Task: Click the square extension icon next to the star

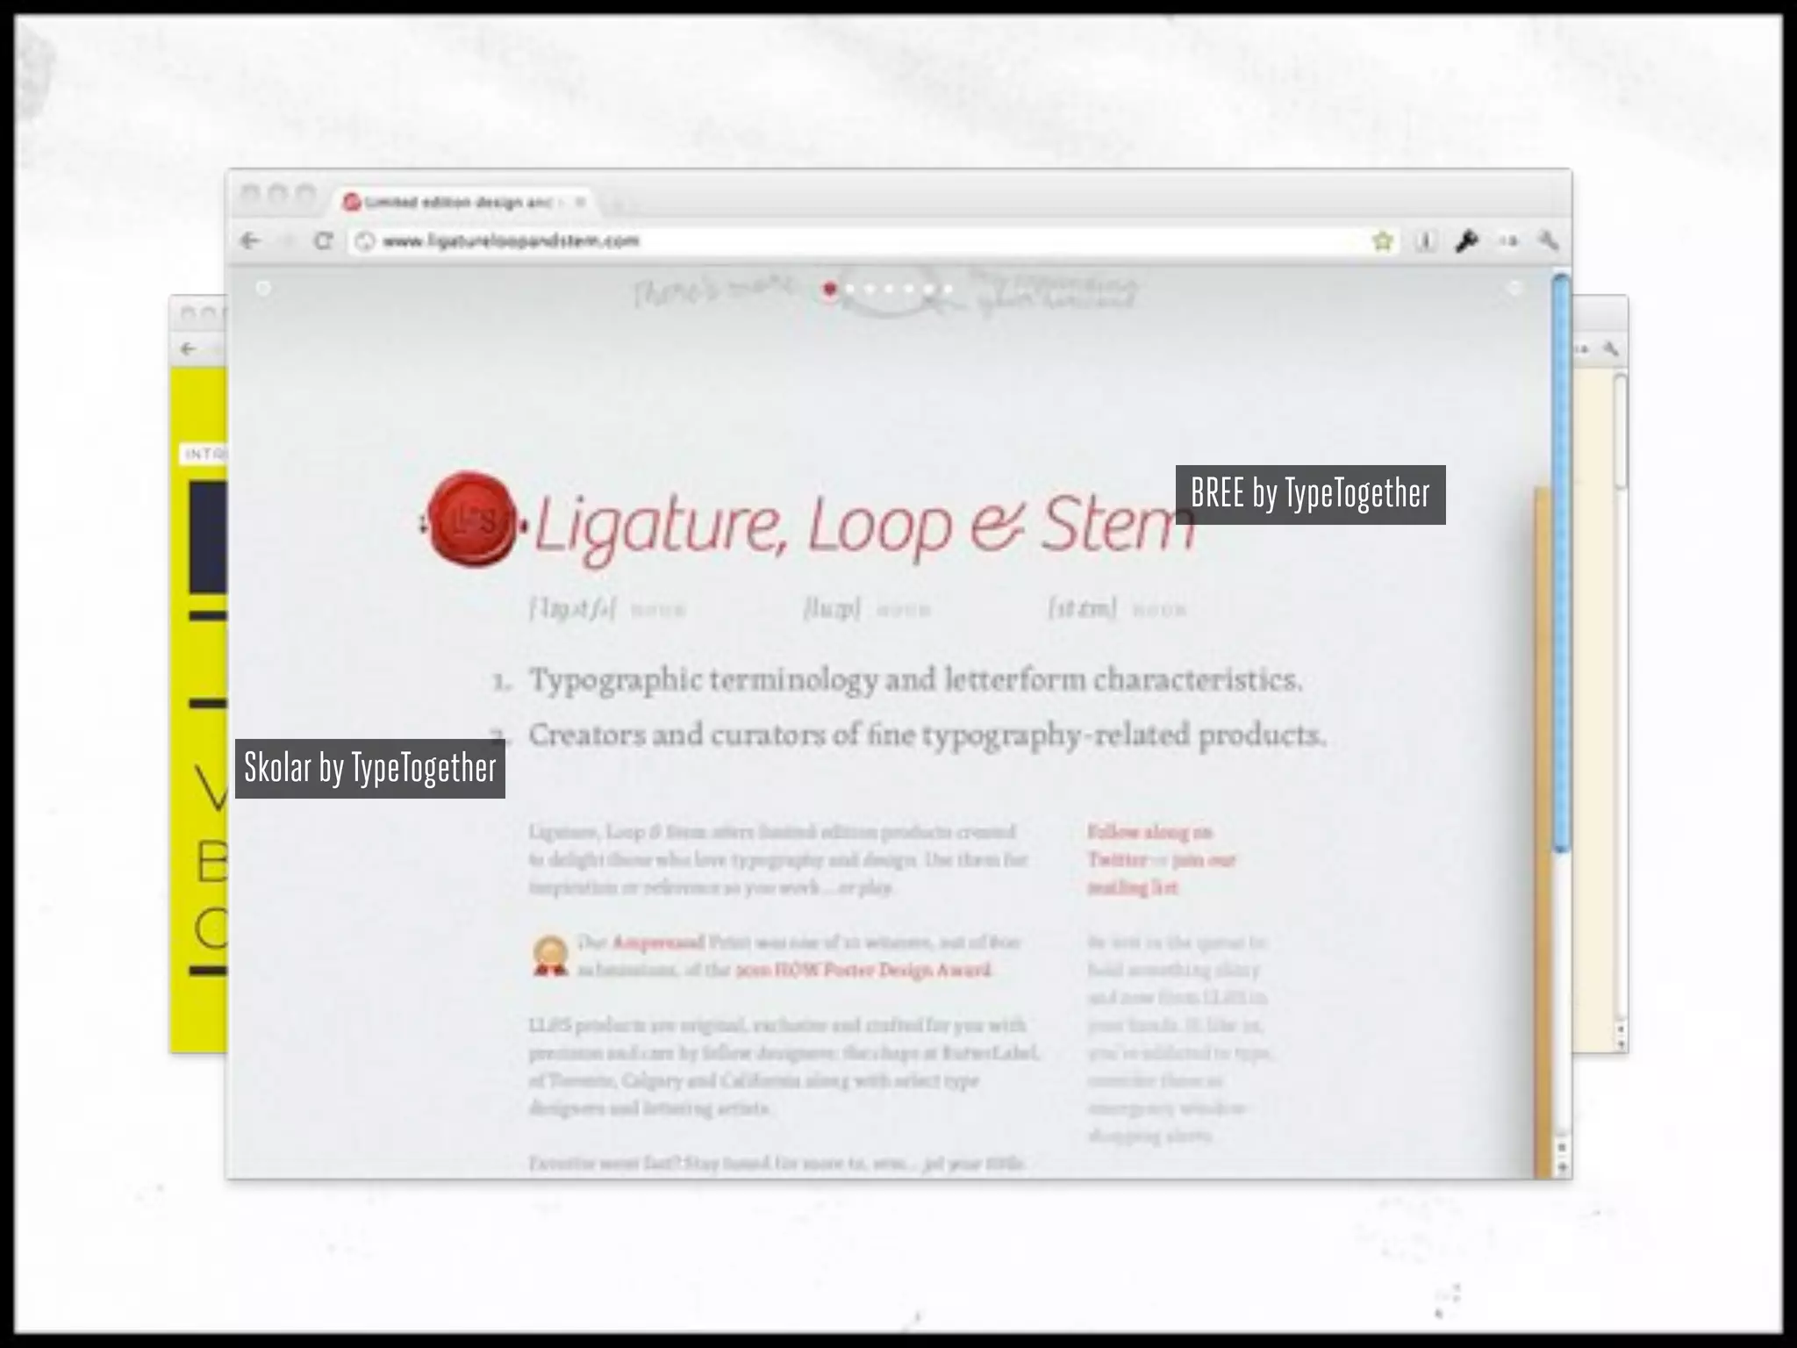Action: 1426,240
